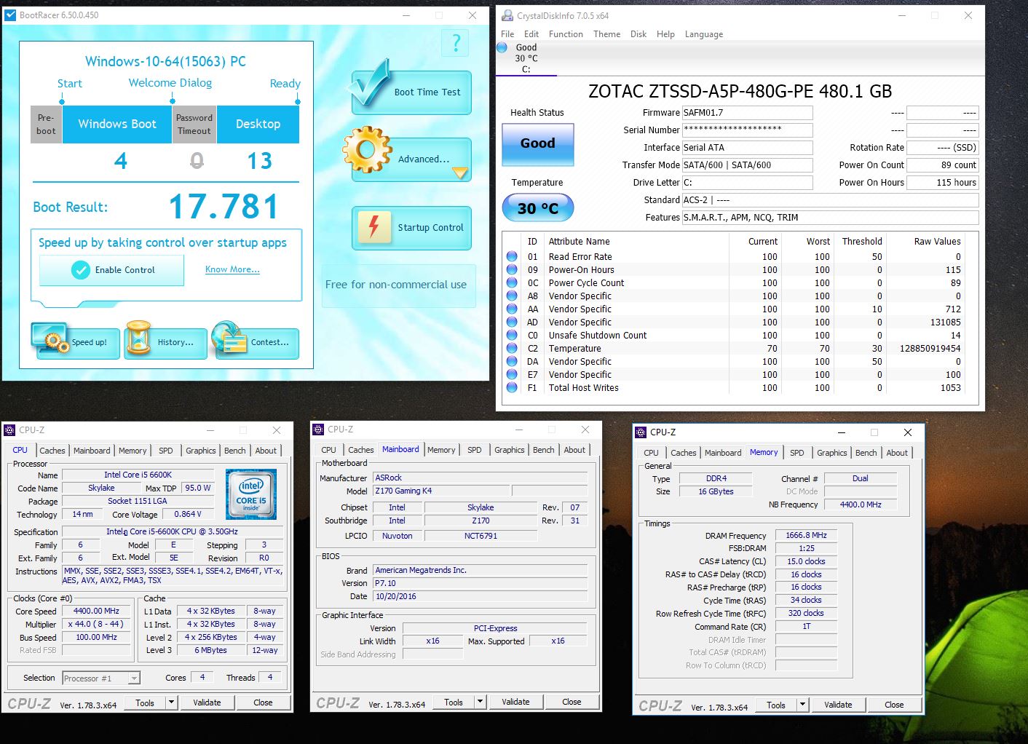Click the Firmware field showing SAFM01.7
Screen dimensions: 1028x744
click(x=747, y=113)
